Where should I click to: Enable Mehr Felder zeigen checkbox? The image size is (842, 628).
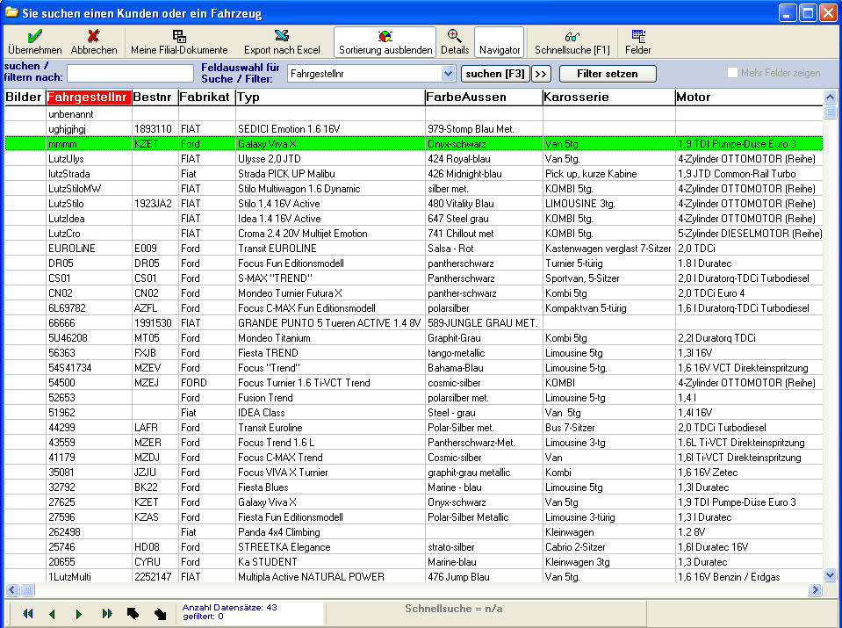click(x=732, y=73)
